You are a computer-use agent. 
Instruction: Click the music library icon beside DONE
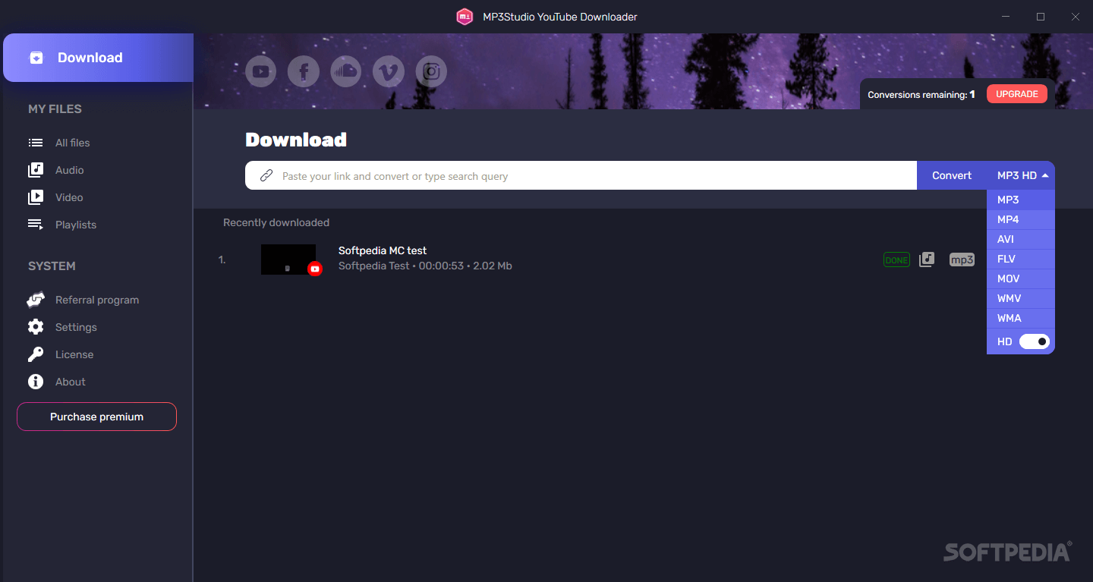coord(927,260)
